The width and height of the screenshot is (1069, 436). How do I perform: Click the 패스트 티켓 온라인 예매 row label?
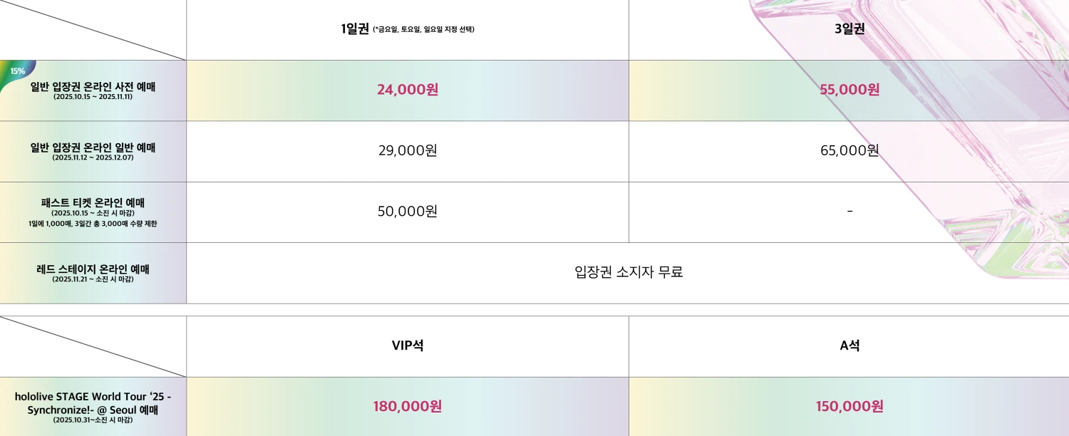pyautogui.click(x=93, y=203)
